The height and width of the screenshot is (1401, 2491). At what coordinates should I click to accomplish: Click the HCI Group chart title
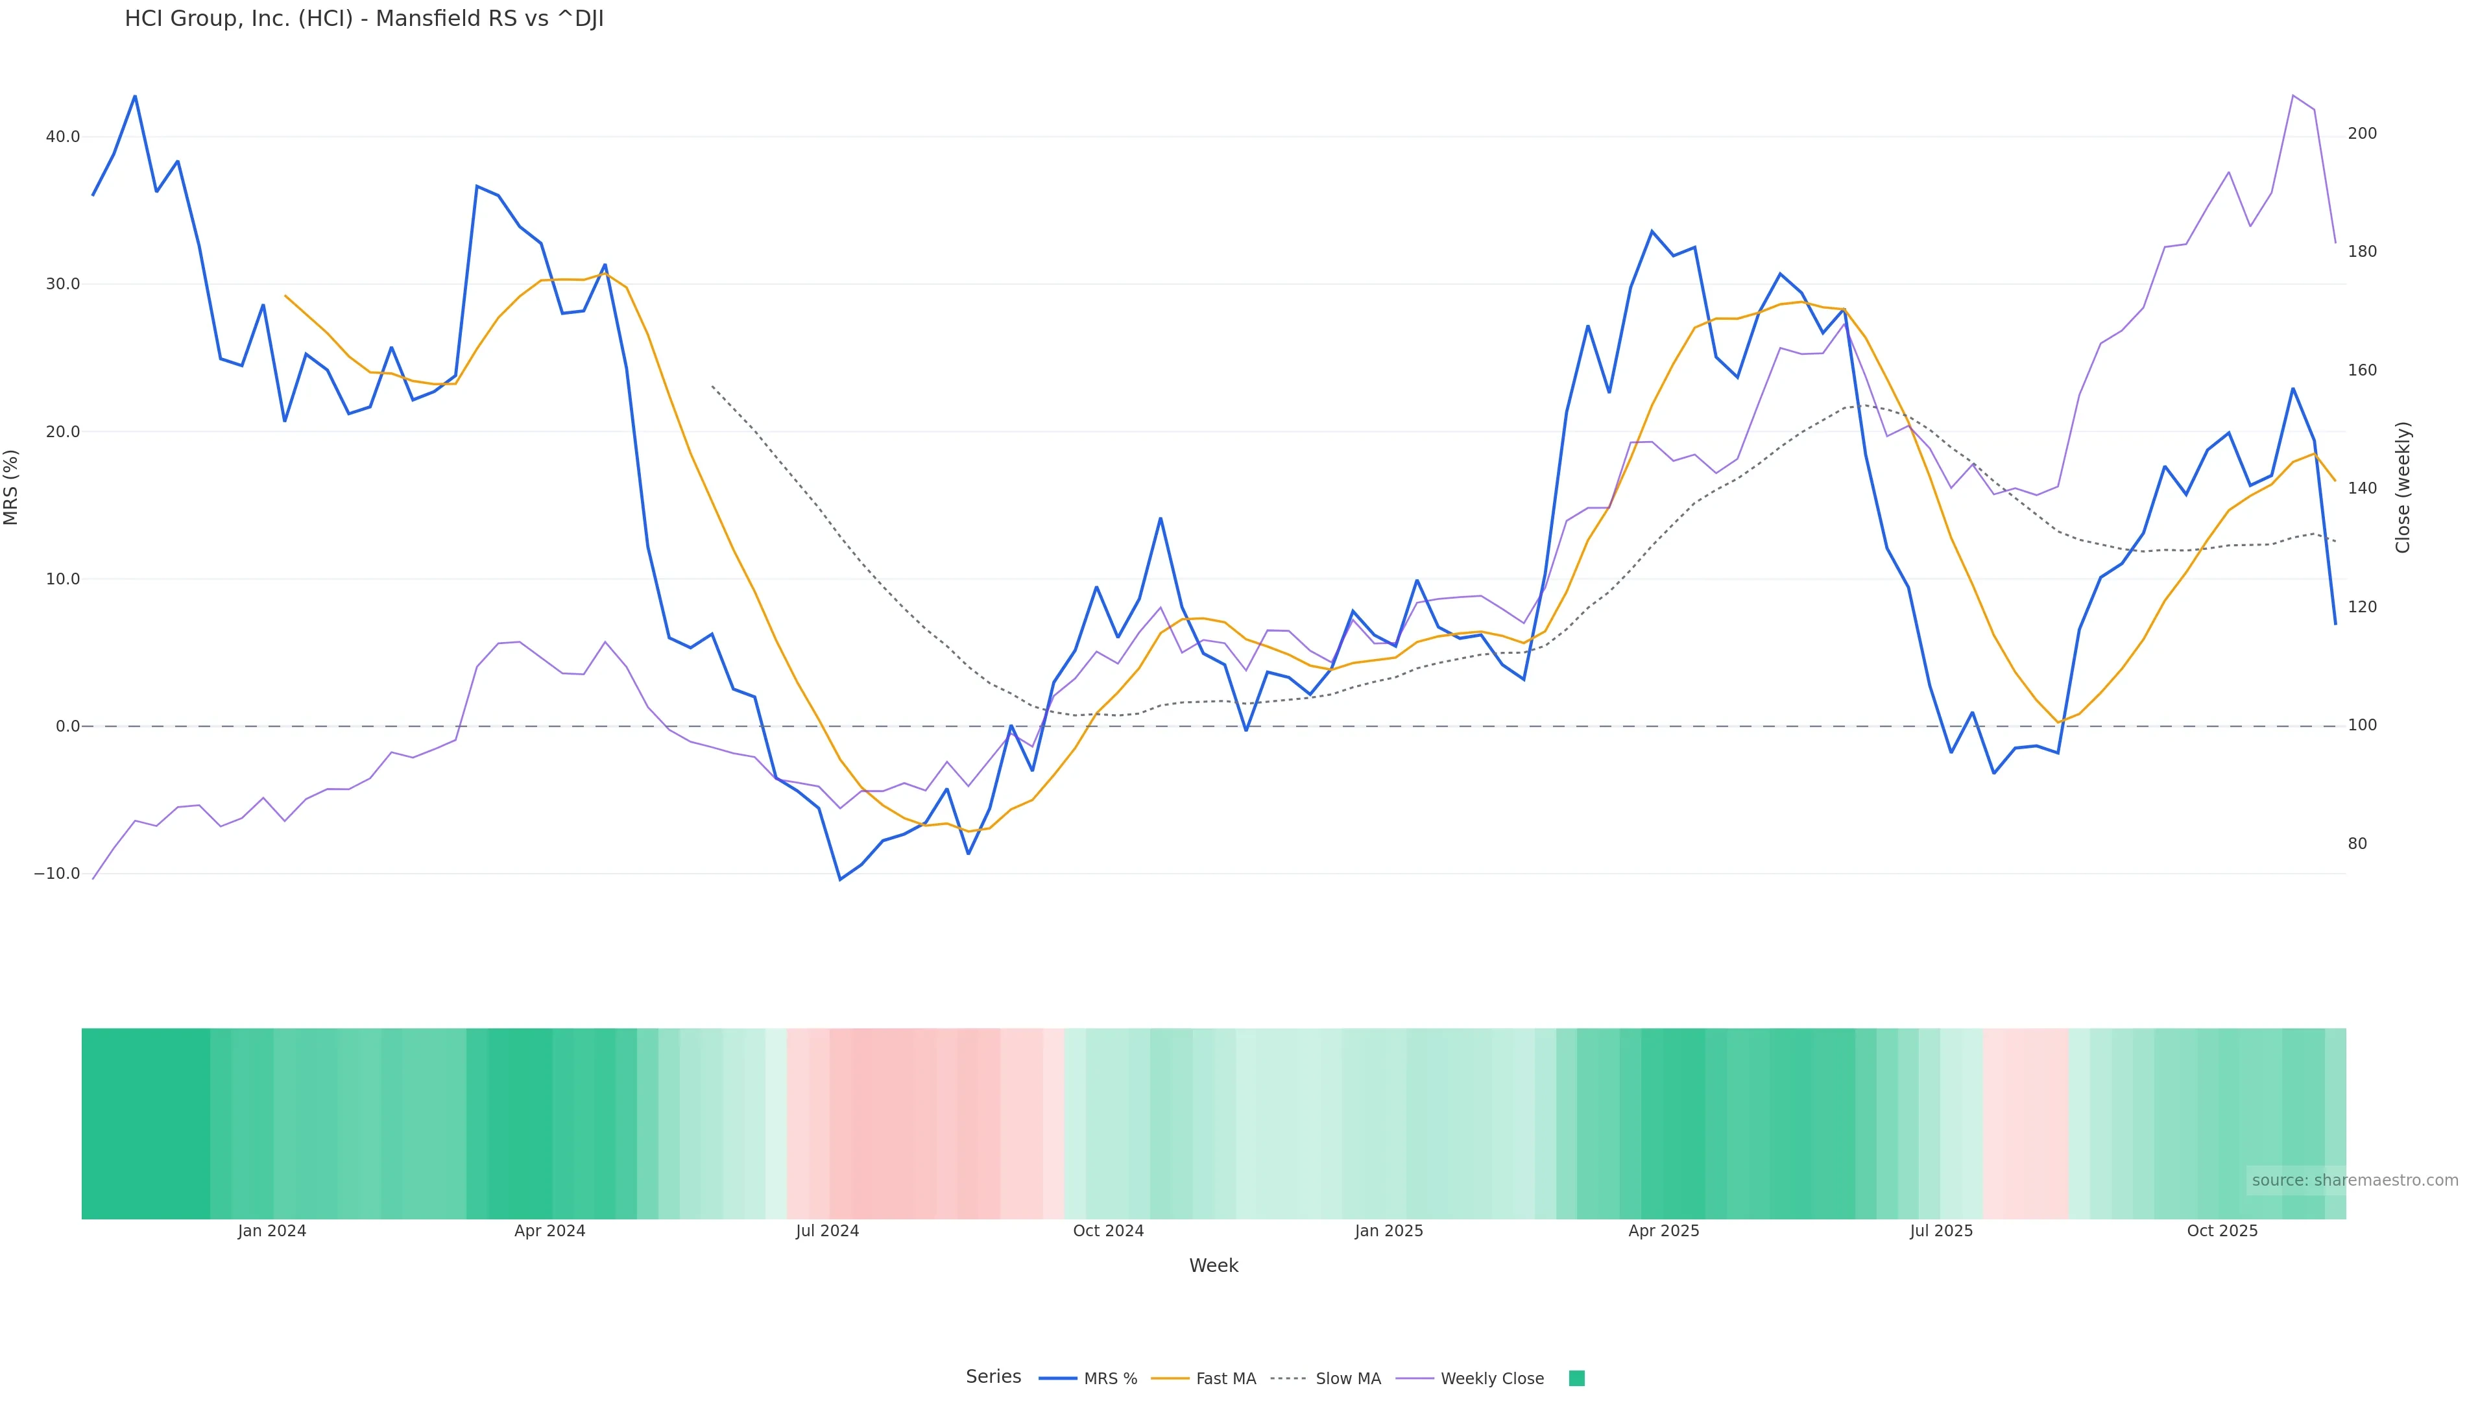pos(363,19)
